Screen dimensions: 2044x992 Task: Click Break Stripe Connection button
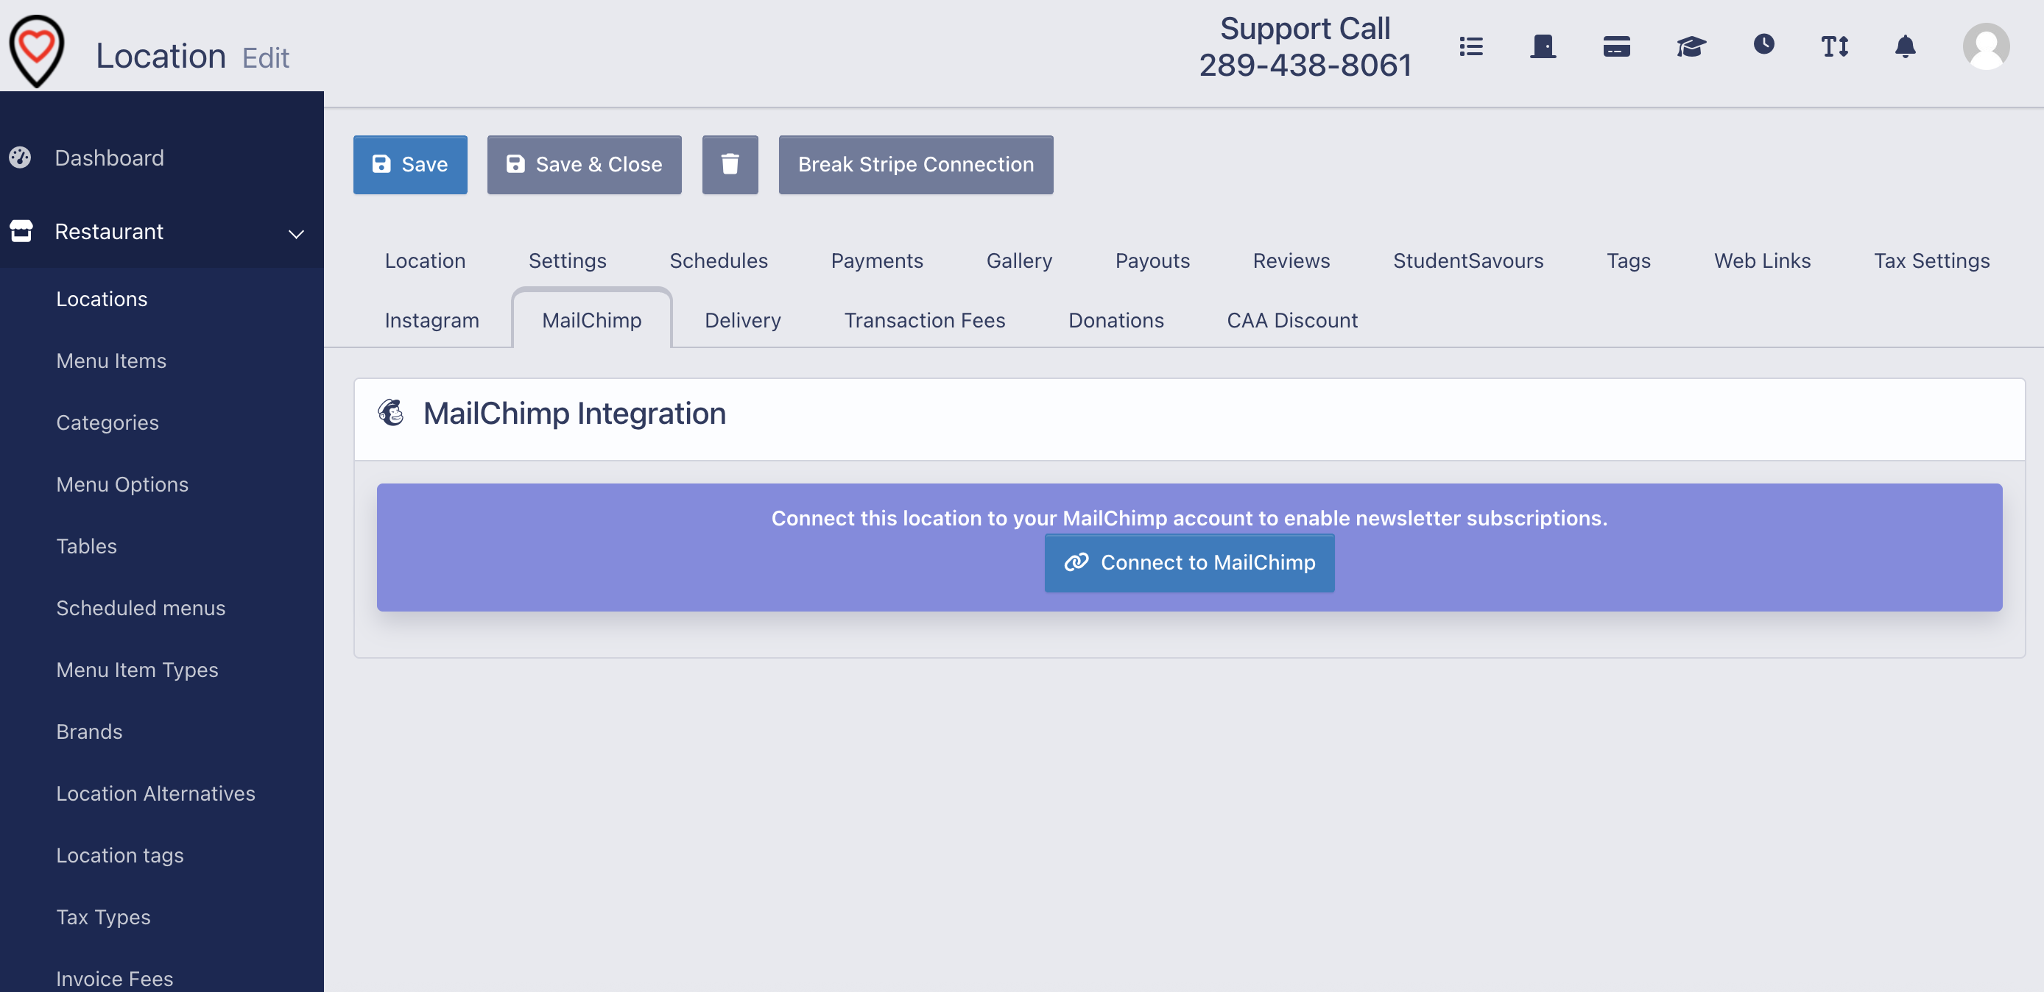pos(915,164)
